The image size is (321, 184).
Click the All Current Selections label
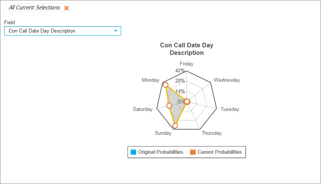[x=34, y=8]
